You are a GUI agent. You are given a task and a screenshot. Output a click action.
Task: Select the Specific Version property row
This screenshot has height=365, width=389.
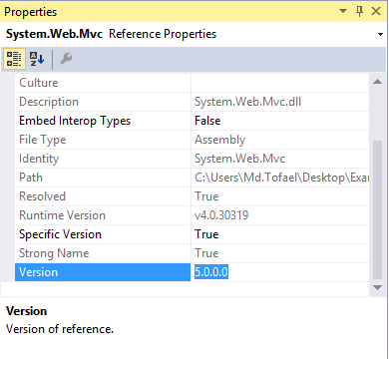tap(192, 234)
